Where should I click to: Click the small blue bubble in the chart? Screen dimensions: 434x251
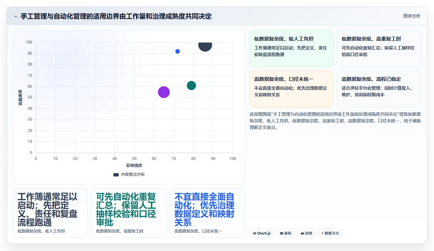click(x=177, y=51)
